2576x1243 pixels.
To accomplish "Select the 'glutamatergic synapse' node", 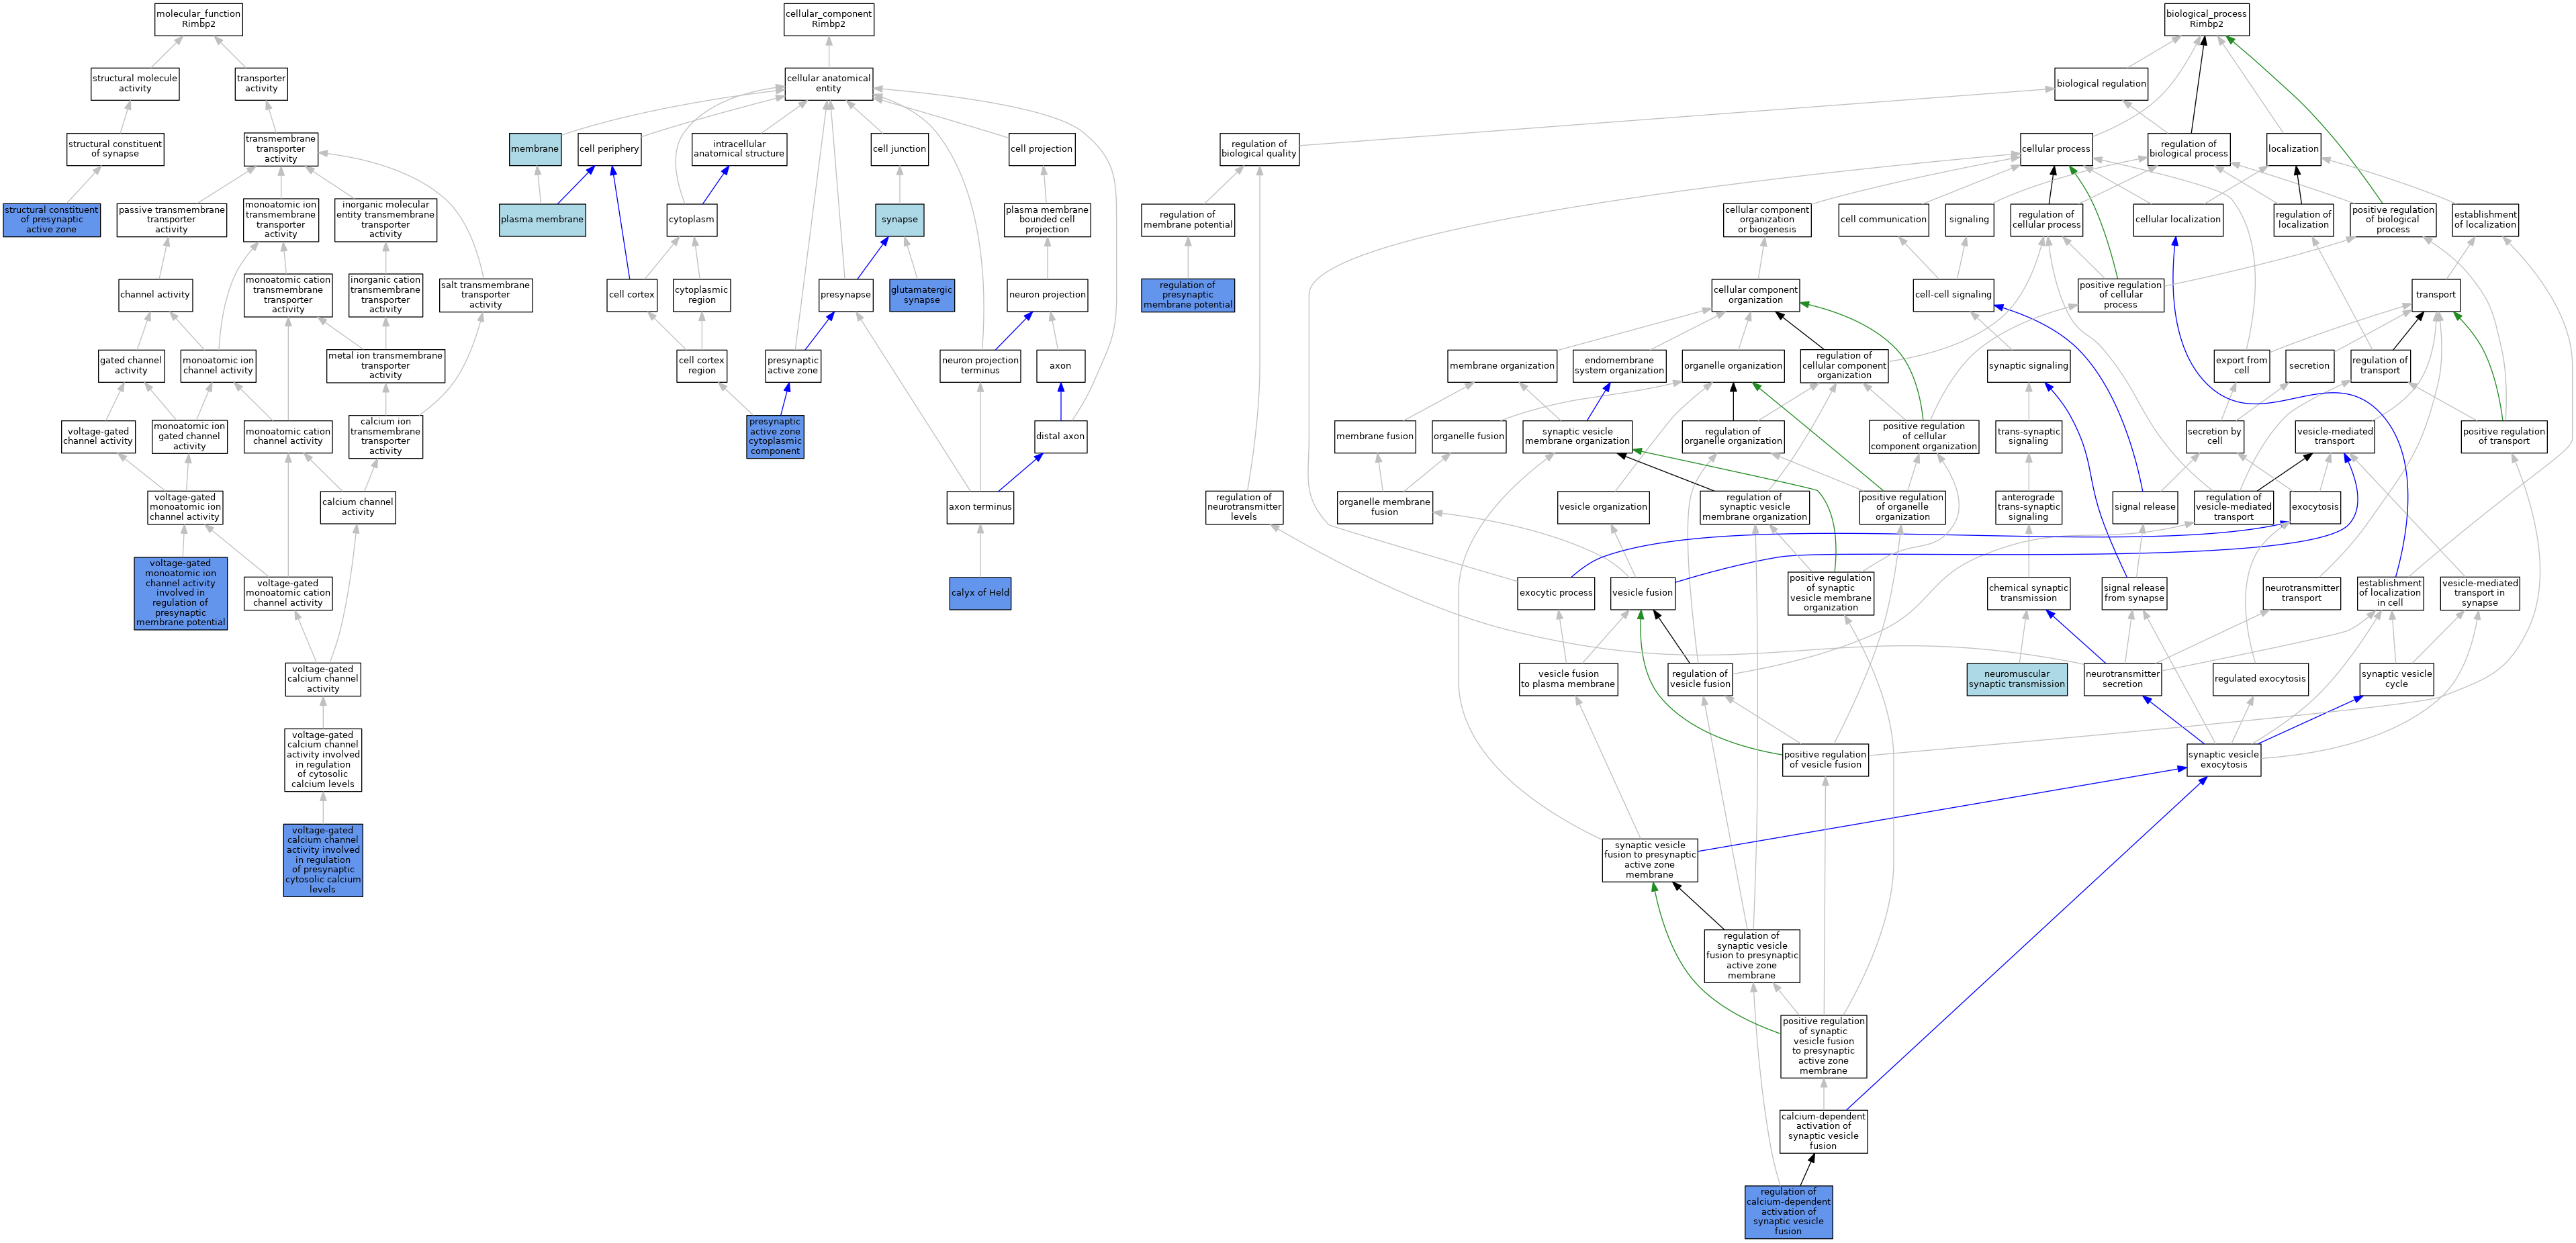I will [x=921, y=295].
